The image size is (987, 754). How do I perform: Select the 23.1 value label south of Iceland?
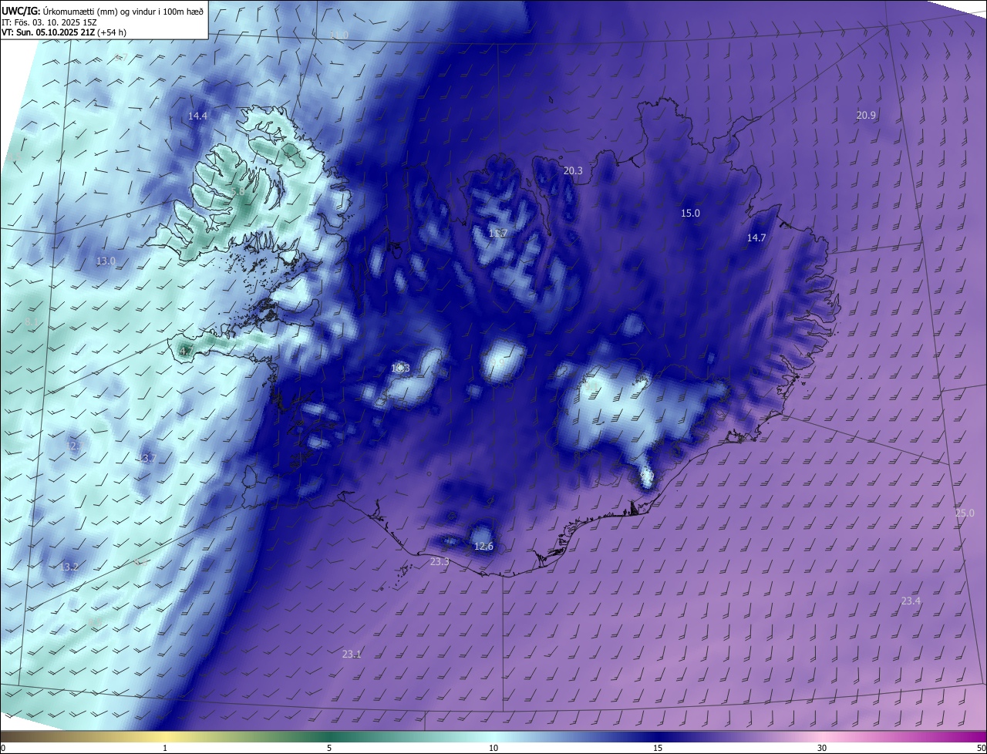click(352, 654)
